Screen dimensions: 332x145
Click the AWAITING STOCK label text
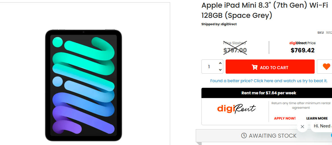pyautogui.click(x=273, y=136)
